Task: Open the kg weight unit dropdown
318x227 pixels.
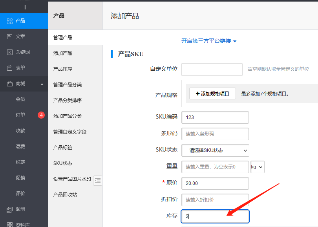Action: [258, 167]
